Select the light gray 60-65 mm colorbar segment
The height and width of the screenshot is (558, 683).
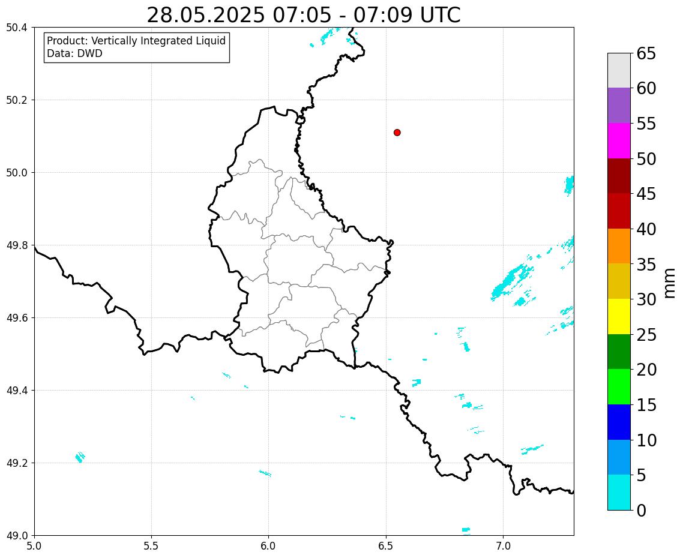click(x=619, y=71)
